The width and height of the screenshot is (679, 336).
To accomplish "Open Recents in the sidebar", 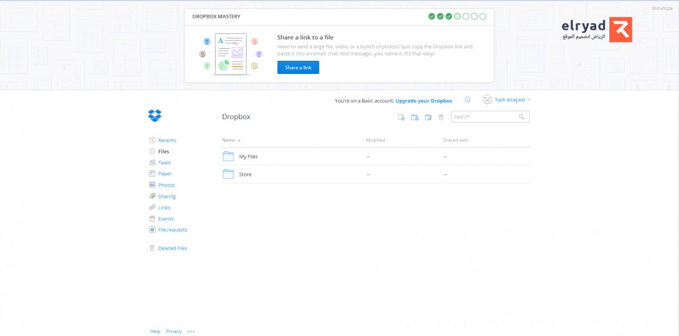I will (167, 140).
